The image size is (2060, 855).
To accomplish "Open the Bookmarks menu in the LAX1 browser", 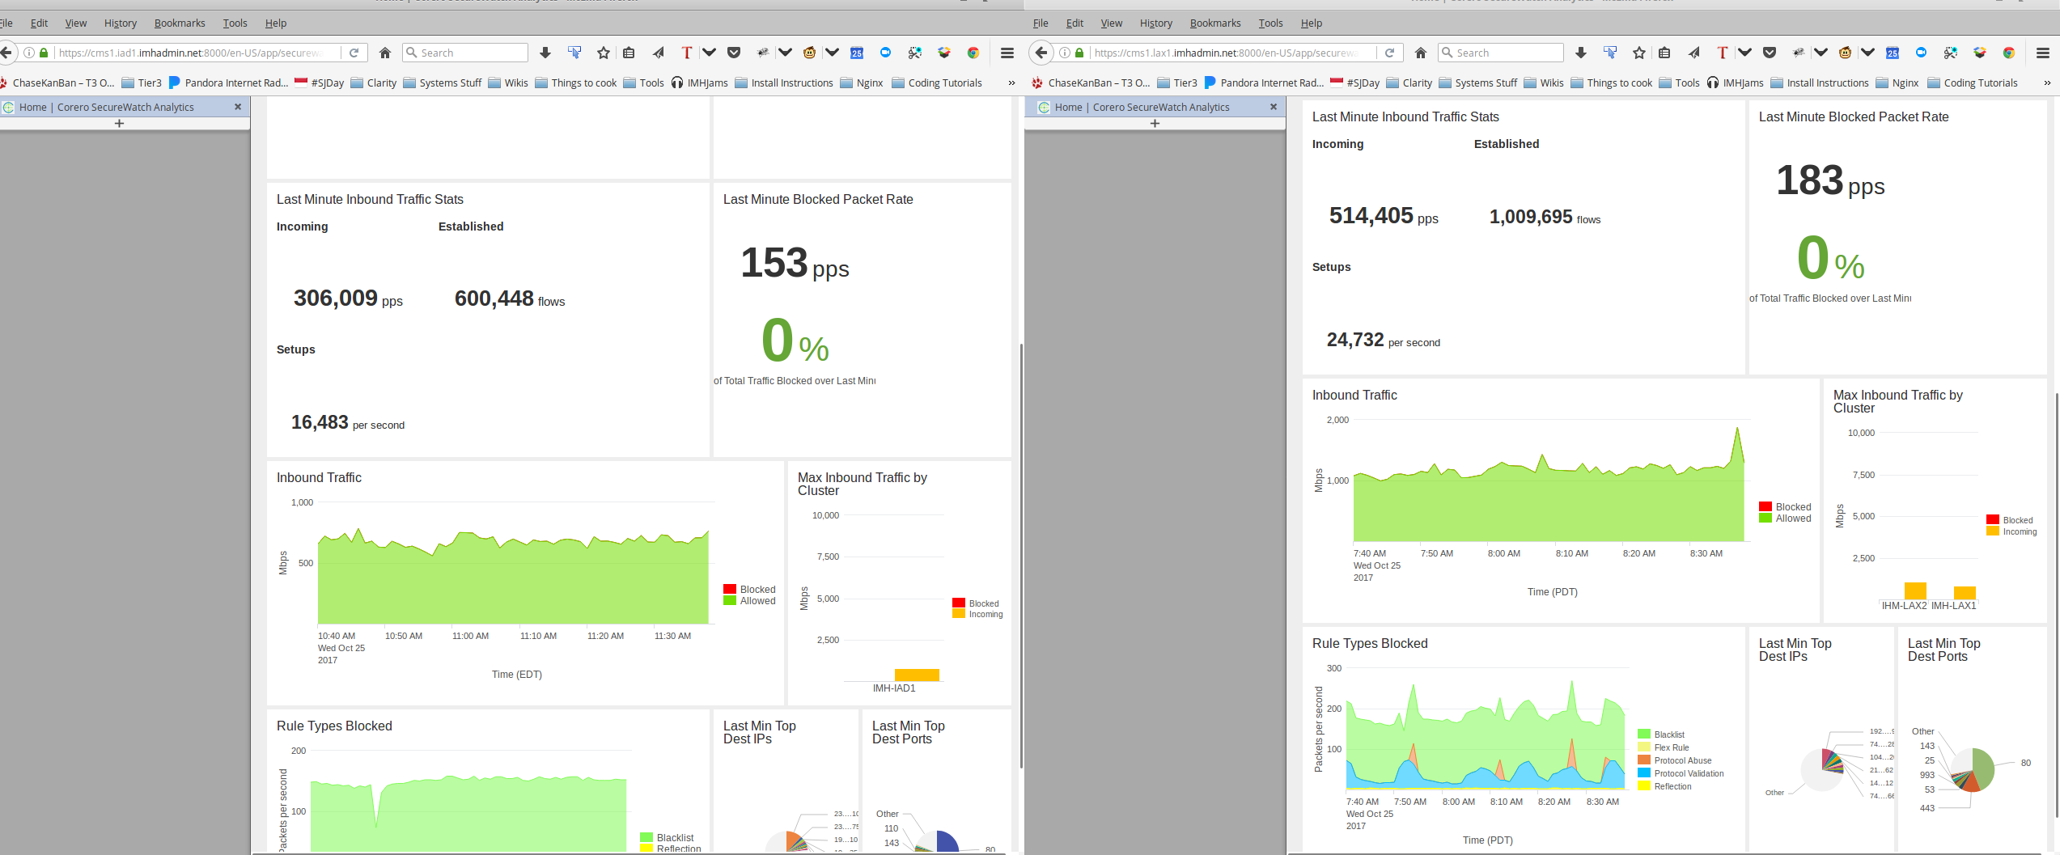I will coord(1214,23).
